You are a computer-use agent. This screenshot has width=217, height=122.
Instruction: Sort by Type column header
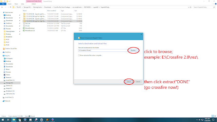(x=67, y=11)
